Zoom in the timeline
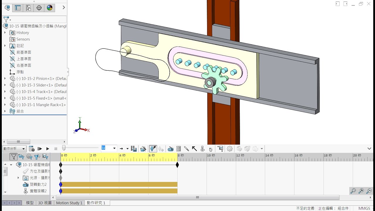Screen dimensions: 375x211 point(361,191)
